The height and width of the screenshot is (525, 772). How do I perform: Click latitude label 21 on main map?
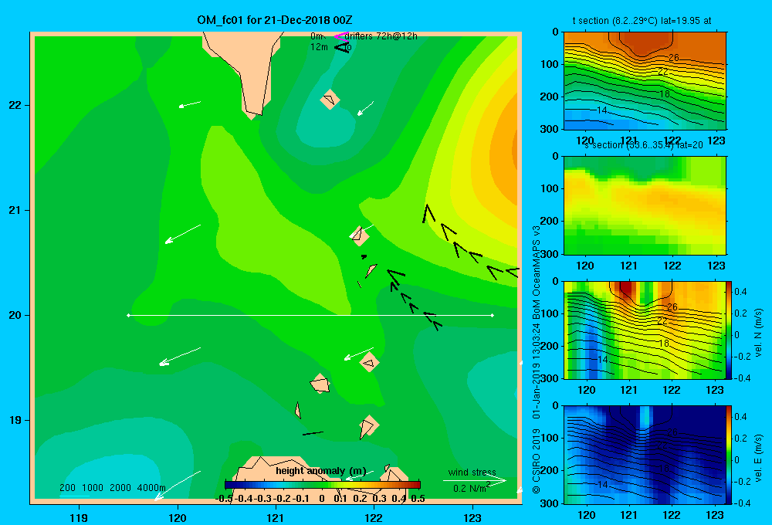click(x=15, y=210)
